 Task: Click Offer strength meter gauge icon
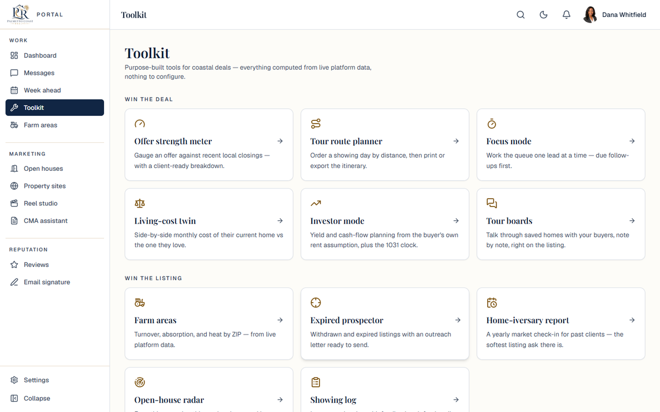[140, 124]
